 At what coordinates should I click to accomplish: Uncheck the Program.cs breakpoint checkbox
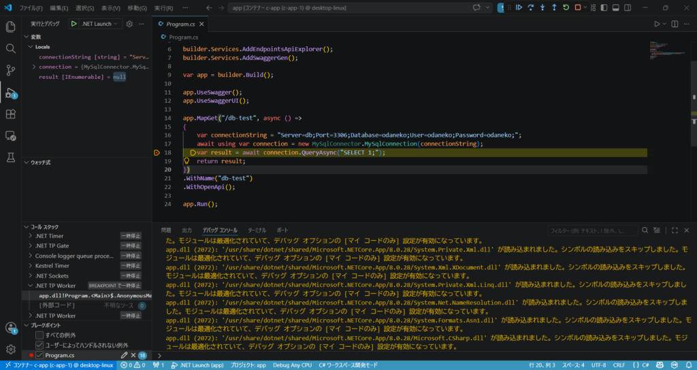click(39, 355)
